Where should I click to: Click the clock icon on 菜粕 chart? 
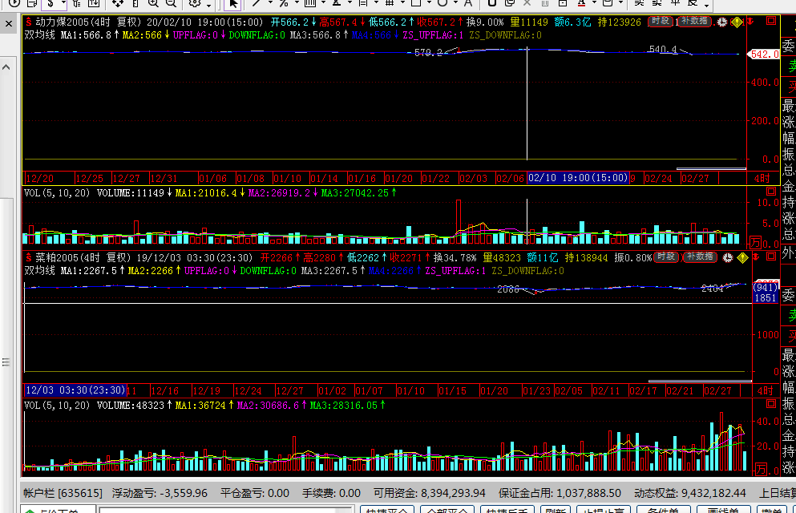point(728,258)
